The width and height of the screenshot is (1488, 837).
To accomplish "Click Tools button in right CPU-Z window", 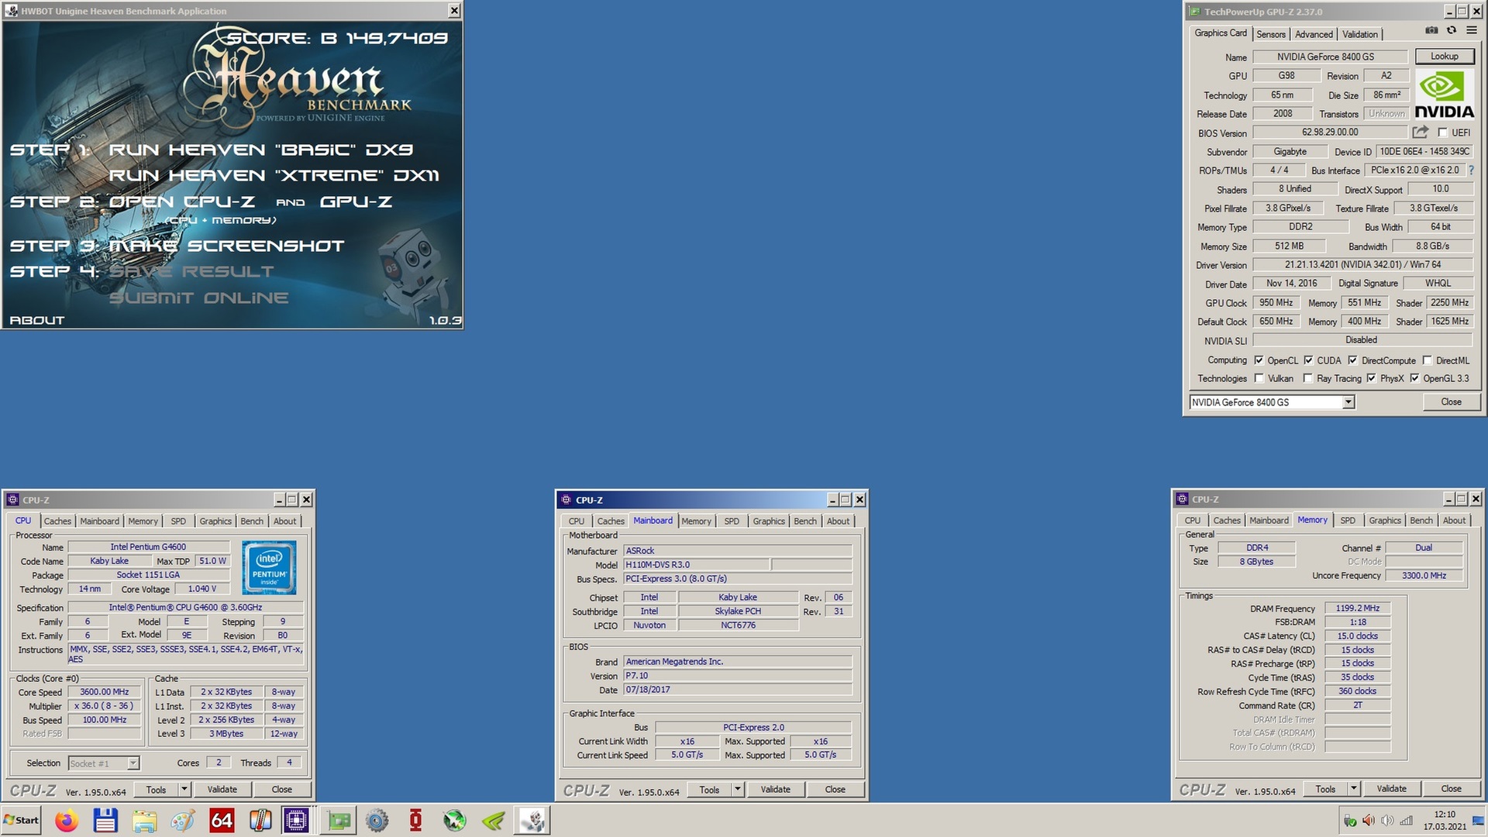I will (1325, 789).
